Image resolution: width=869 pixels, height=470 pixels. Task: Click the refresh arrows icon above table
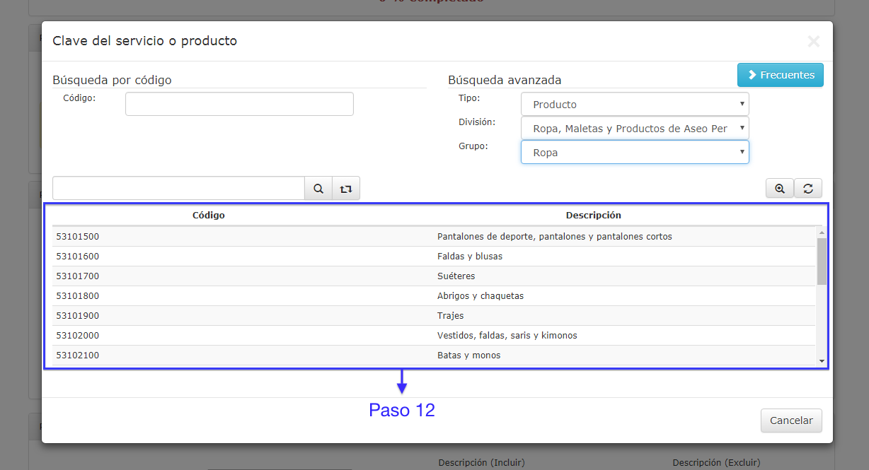tap(807, 189)
